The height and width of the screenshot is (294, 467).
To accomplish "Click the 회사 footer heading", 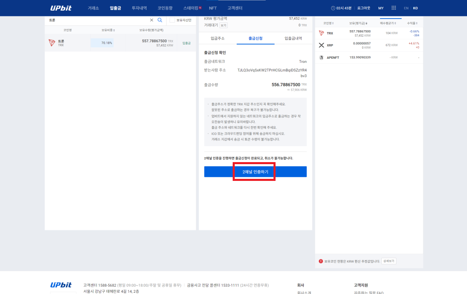I will click(x=300, y=285).
